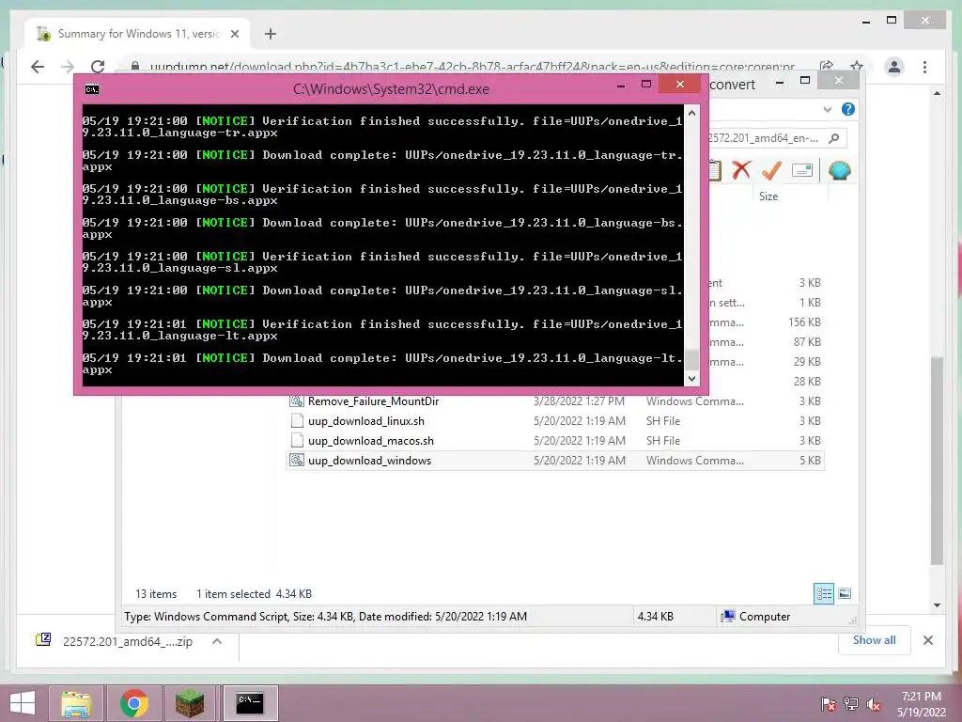Click the network tray icon

(x=851, y=703)
